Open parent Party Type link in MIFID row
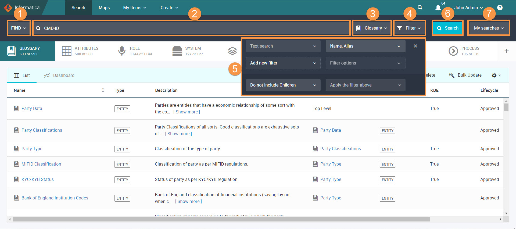Viewport: 516px width, 229px height. [331, 164]
